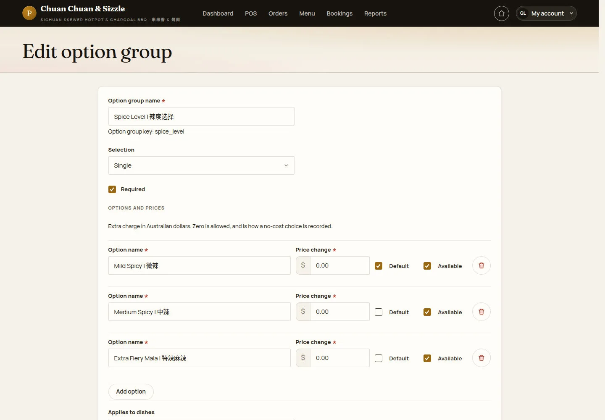Screen dimensions: 605x420
Task: Edit the Medium Spicy option name field
Action: (199, 312)
